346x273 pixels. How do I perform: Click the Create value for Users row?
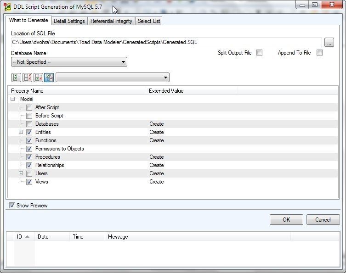click(x=157, y=173)
